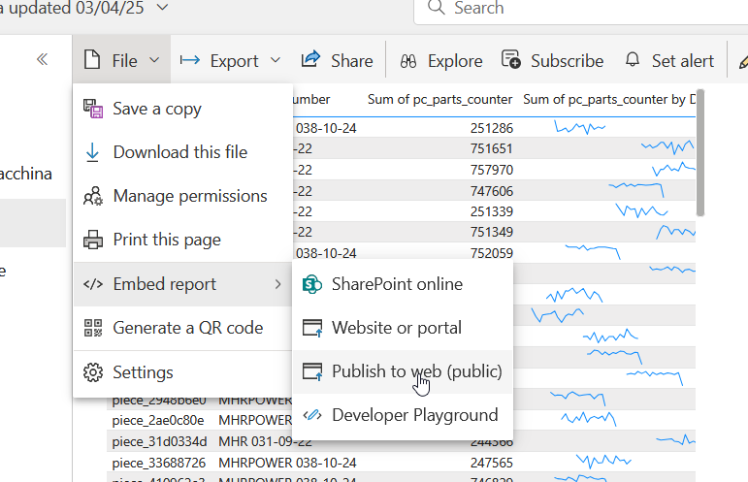
Task: Click the Subscribe button label
Action: [568, 61]
